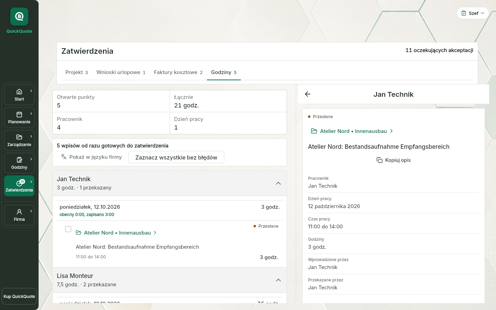The width and height of the screenshot is (496, 310).
Task: Click Pokaż w języku firmy
Action: coord(91,157)
